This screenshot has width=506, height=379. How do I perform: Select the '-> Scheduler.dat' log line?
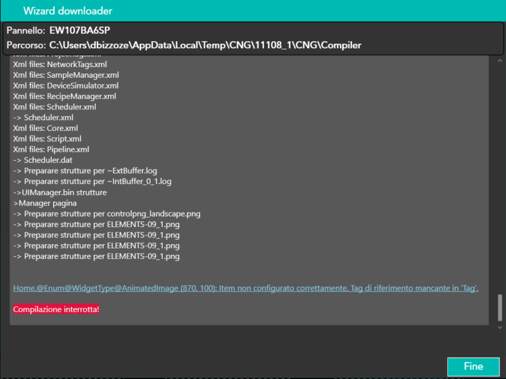point(42,160)
